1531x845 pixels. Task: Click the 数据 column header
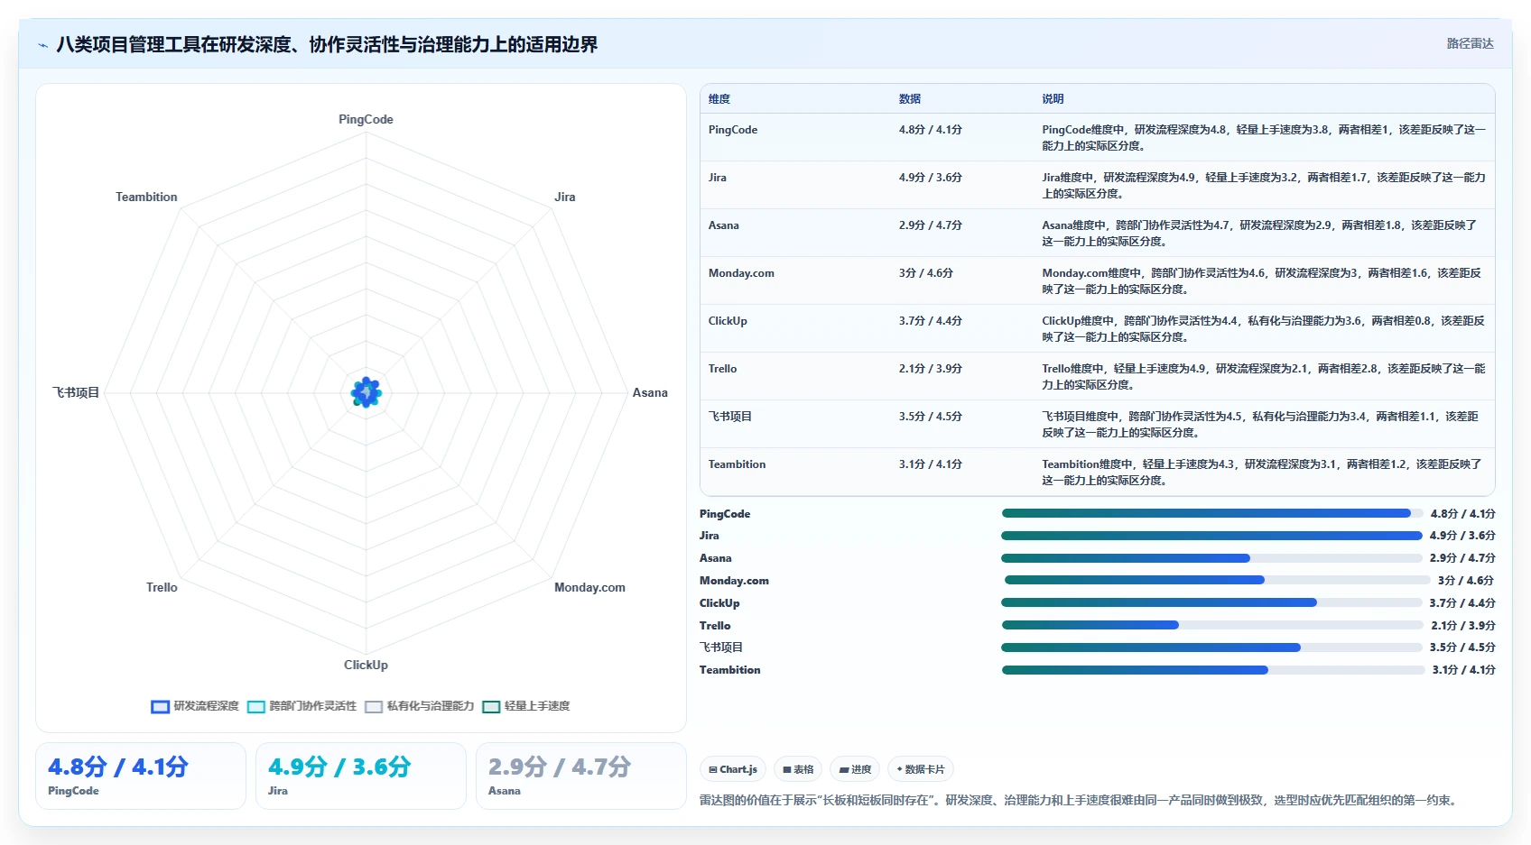tap(910, 99)
